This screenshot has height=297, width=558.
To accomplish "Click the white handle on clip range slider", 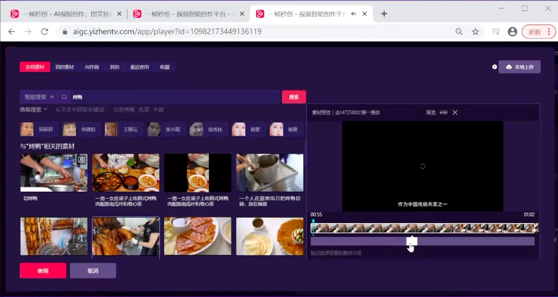I will 412,241.
